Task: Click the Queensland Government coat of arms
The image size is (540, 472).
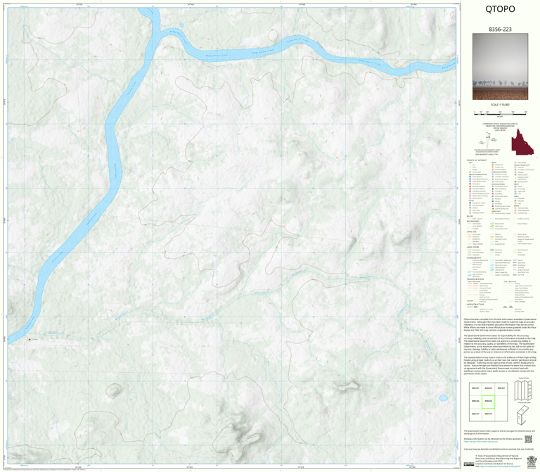Action: 532,461
